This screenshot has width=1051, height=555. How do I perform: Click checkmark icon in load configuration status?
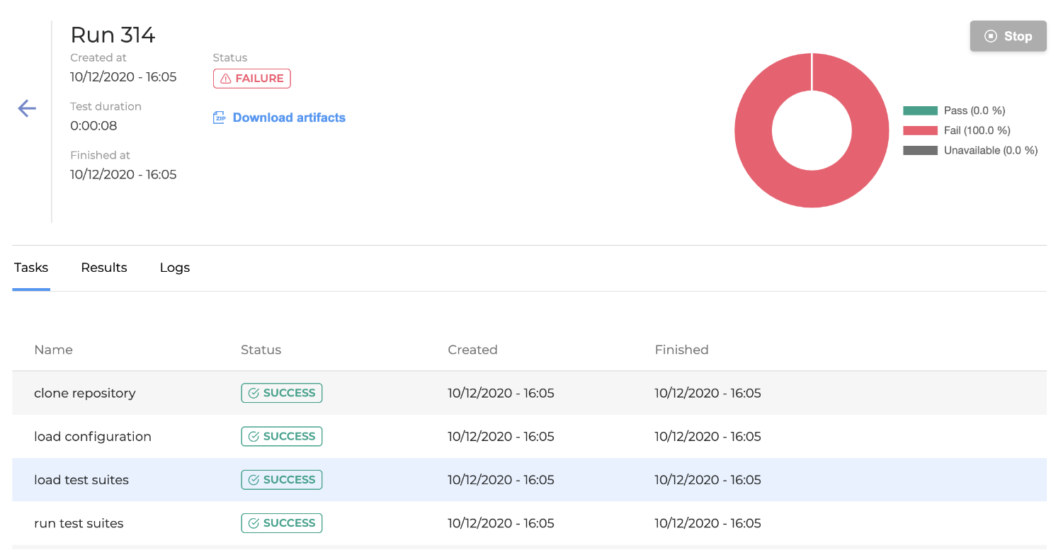(254, 437)
